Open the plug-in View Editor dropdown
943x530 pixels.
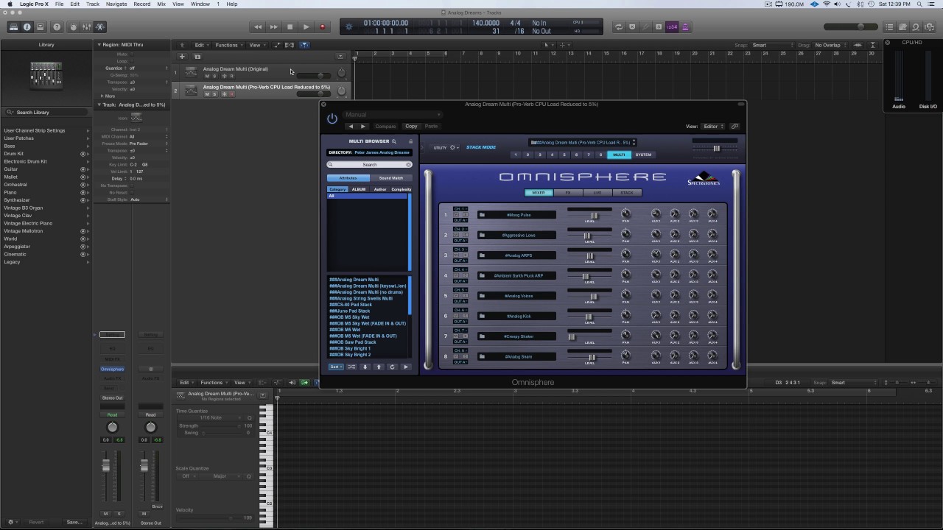(x=712, y=127)
